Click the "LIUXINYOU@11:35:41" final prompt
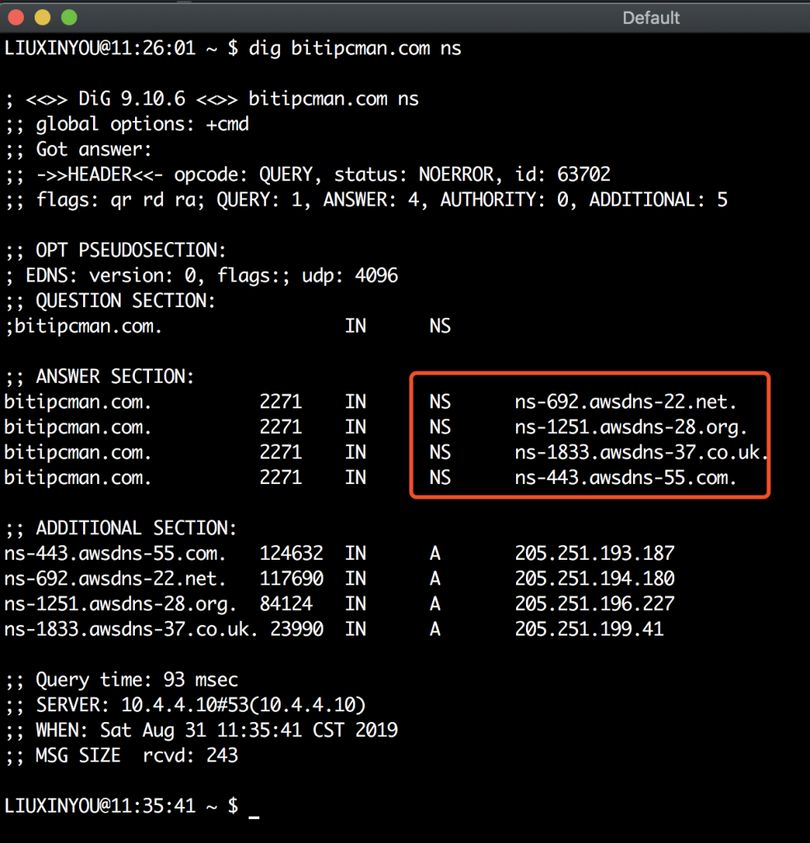 (x=100, y=807)
